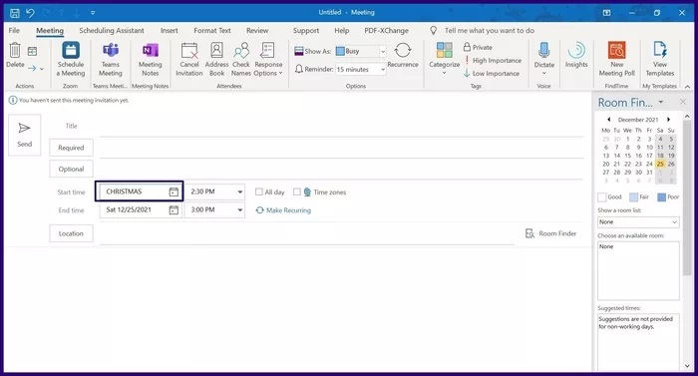This screenshot has height=376, width=698.
Task: Click the Title input field
Action: coord(341,127)
